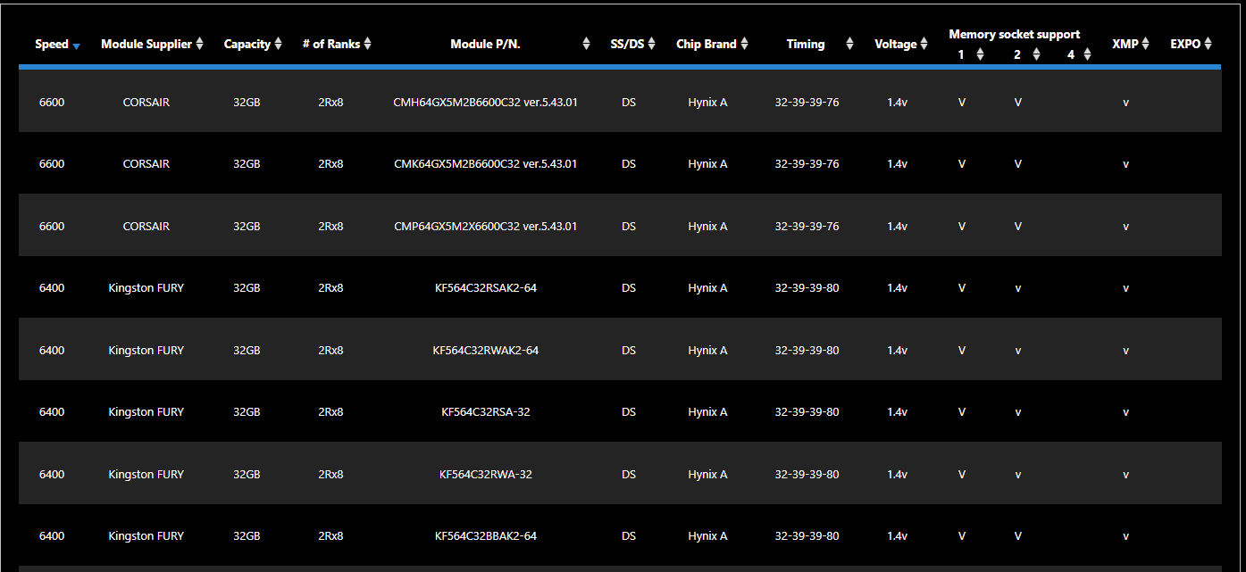Sort memory socket 1 column arrows
Viewport: 1246px width, 572px height.
click(980, 54)
